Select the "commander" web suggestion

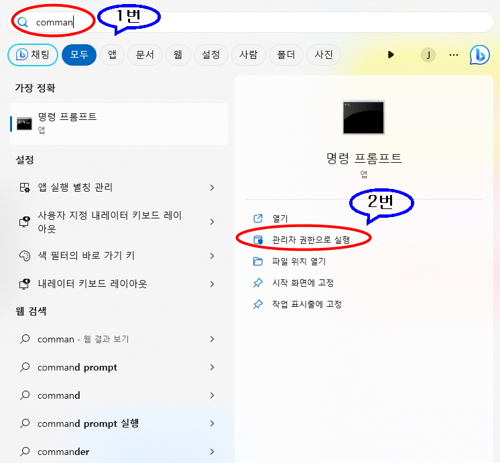pyautogui.click(x=119, y=452)
